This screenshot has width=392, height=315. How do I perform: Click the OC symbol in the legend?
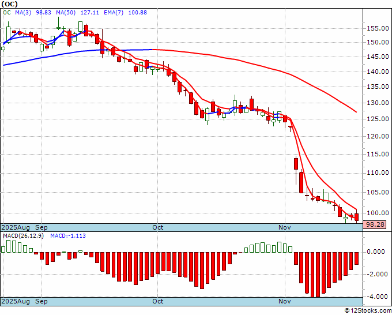[7, 13]
